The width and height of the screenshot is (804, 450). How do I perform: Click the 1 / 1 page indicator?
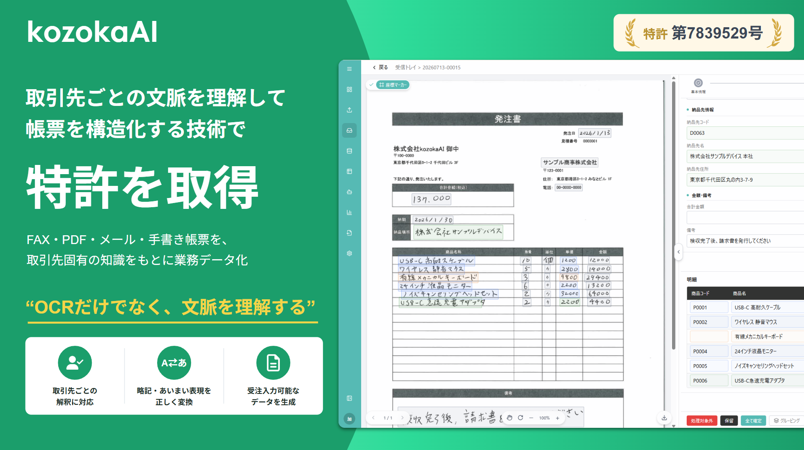[x=388, y=418]
